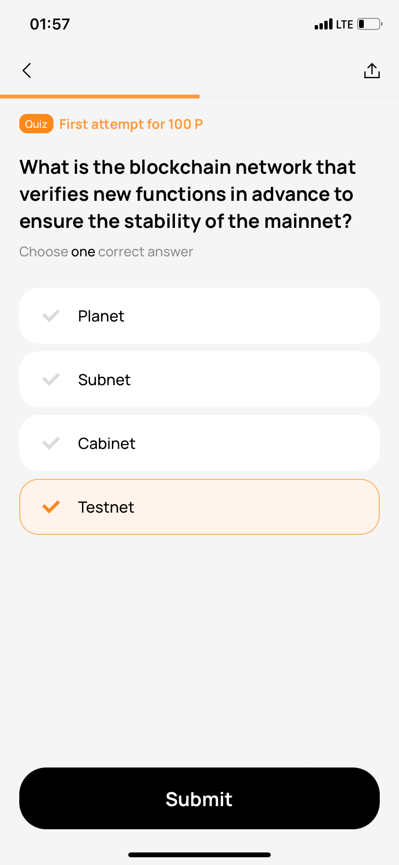Click the grey checkmark beside Subnet
This screenshot has width=399, height=865.
[51, 379]
